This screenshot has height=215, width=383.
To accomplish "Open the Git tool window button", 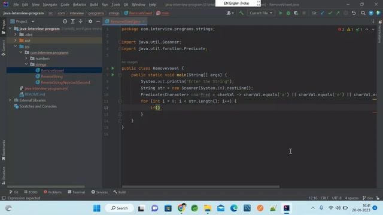I will click(x=14, y=192).
